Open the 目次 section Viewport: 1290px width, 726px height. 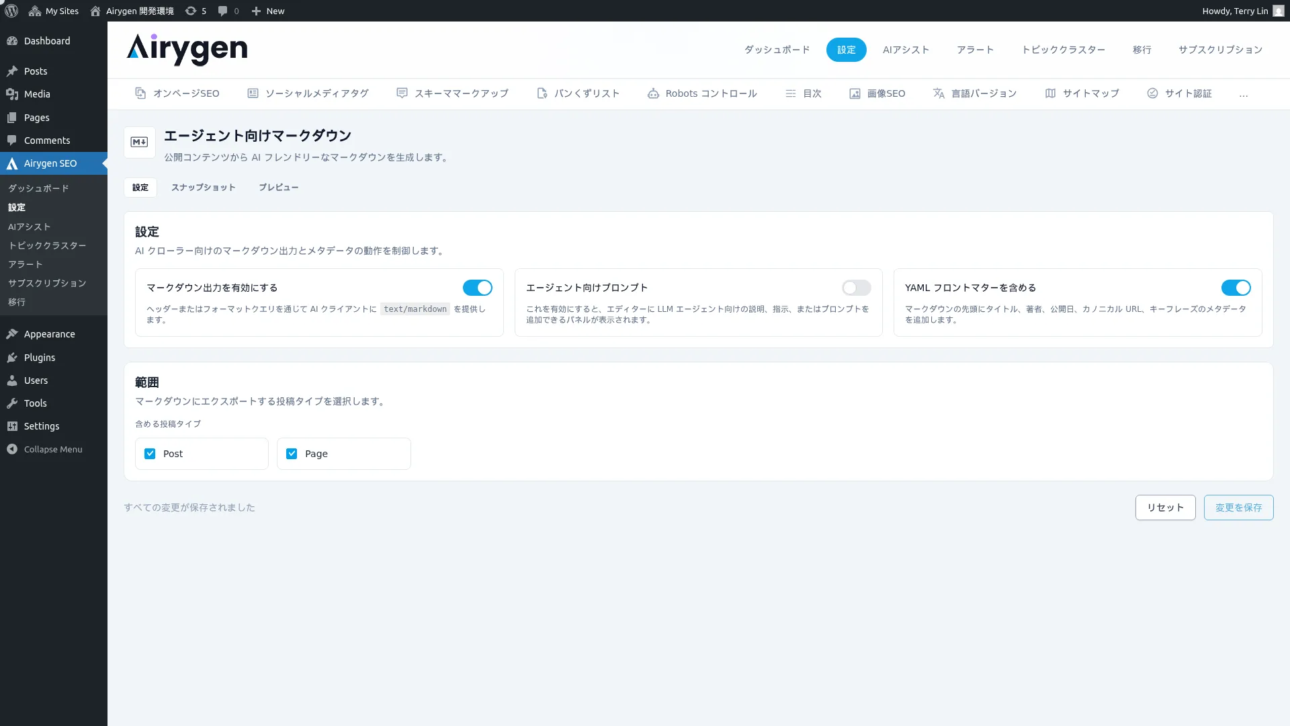(804, 93)
